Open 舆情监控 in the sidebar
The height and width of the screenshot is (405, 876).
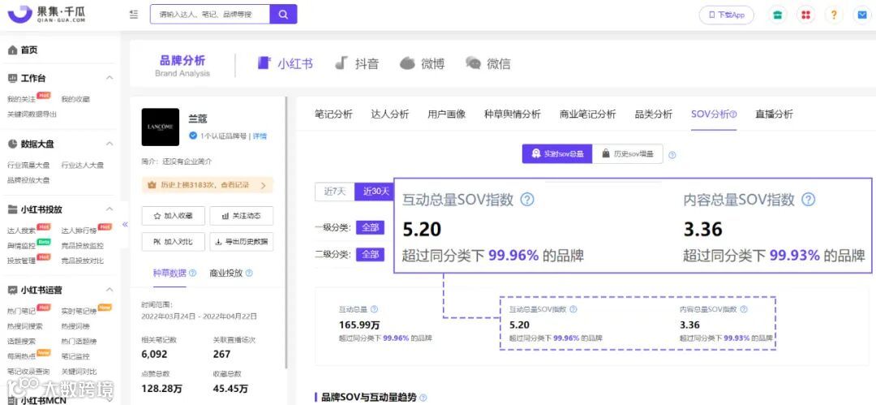(x=21, y=246)
